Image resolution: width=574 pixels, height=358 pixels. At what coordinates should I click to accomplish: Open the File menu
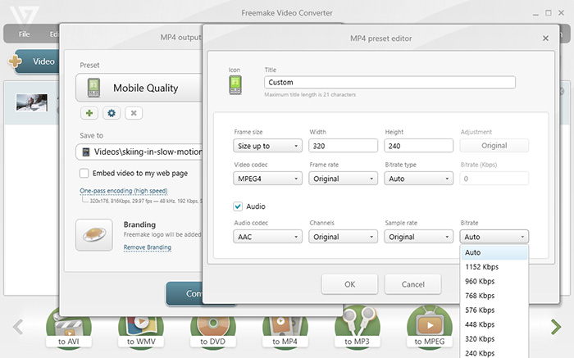pyautogui.click(x=24, y=34)
